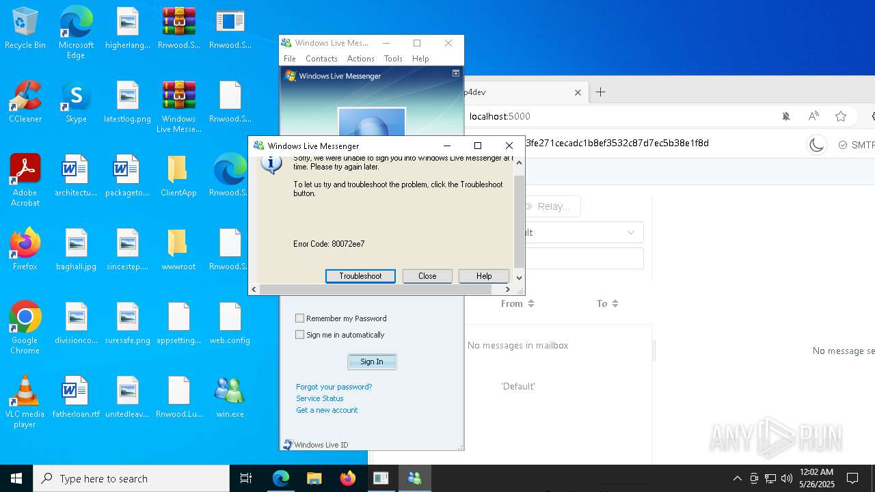The image size is (875, 492).
Task: Toggle dark mode moon icon in browser
Action: click(x=816, y=145)
